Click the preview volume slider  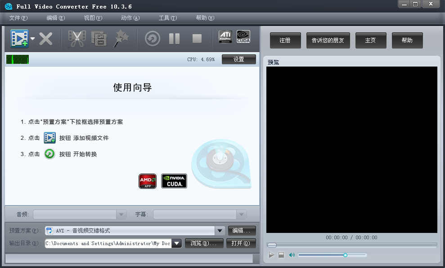coord(332,255)
